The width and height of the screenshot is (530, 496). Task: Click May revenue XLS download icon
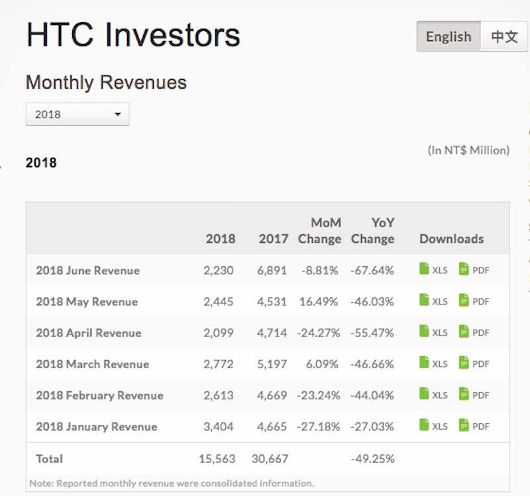(x=424, y=300)
